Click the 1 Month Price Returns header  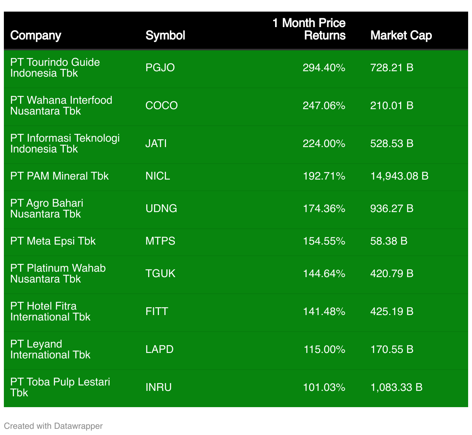pos(309,29)
